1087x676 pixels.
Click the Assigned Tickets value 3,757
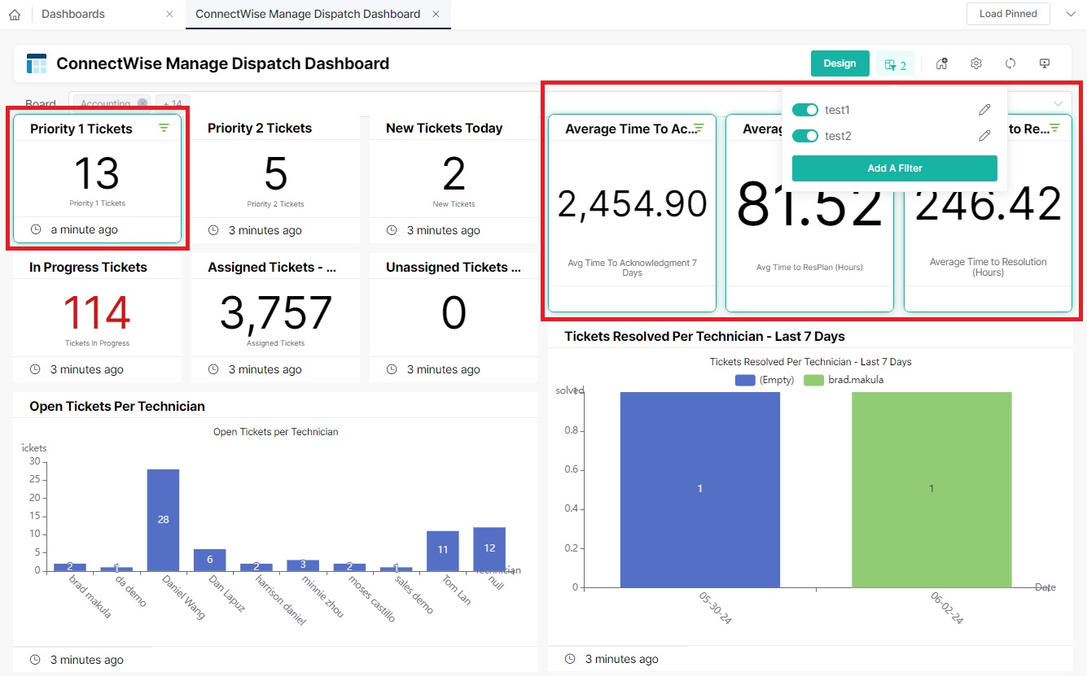click(x=275, y=313)
